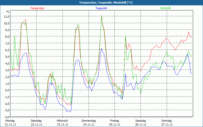Click the 2,0 y-axis value
This screenshot has height=127, width=203.
pos(7,77)
